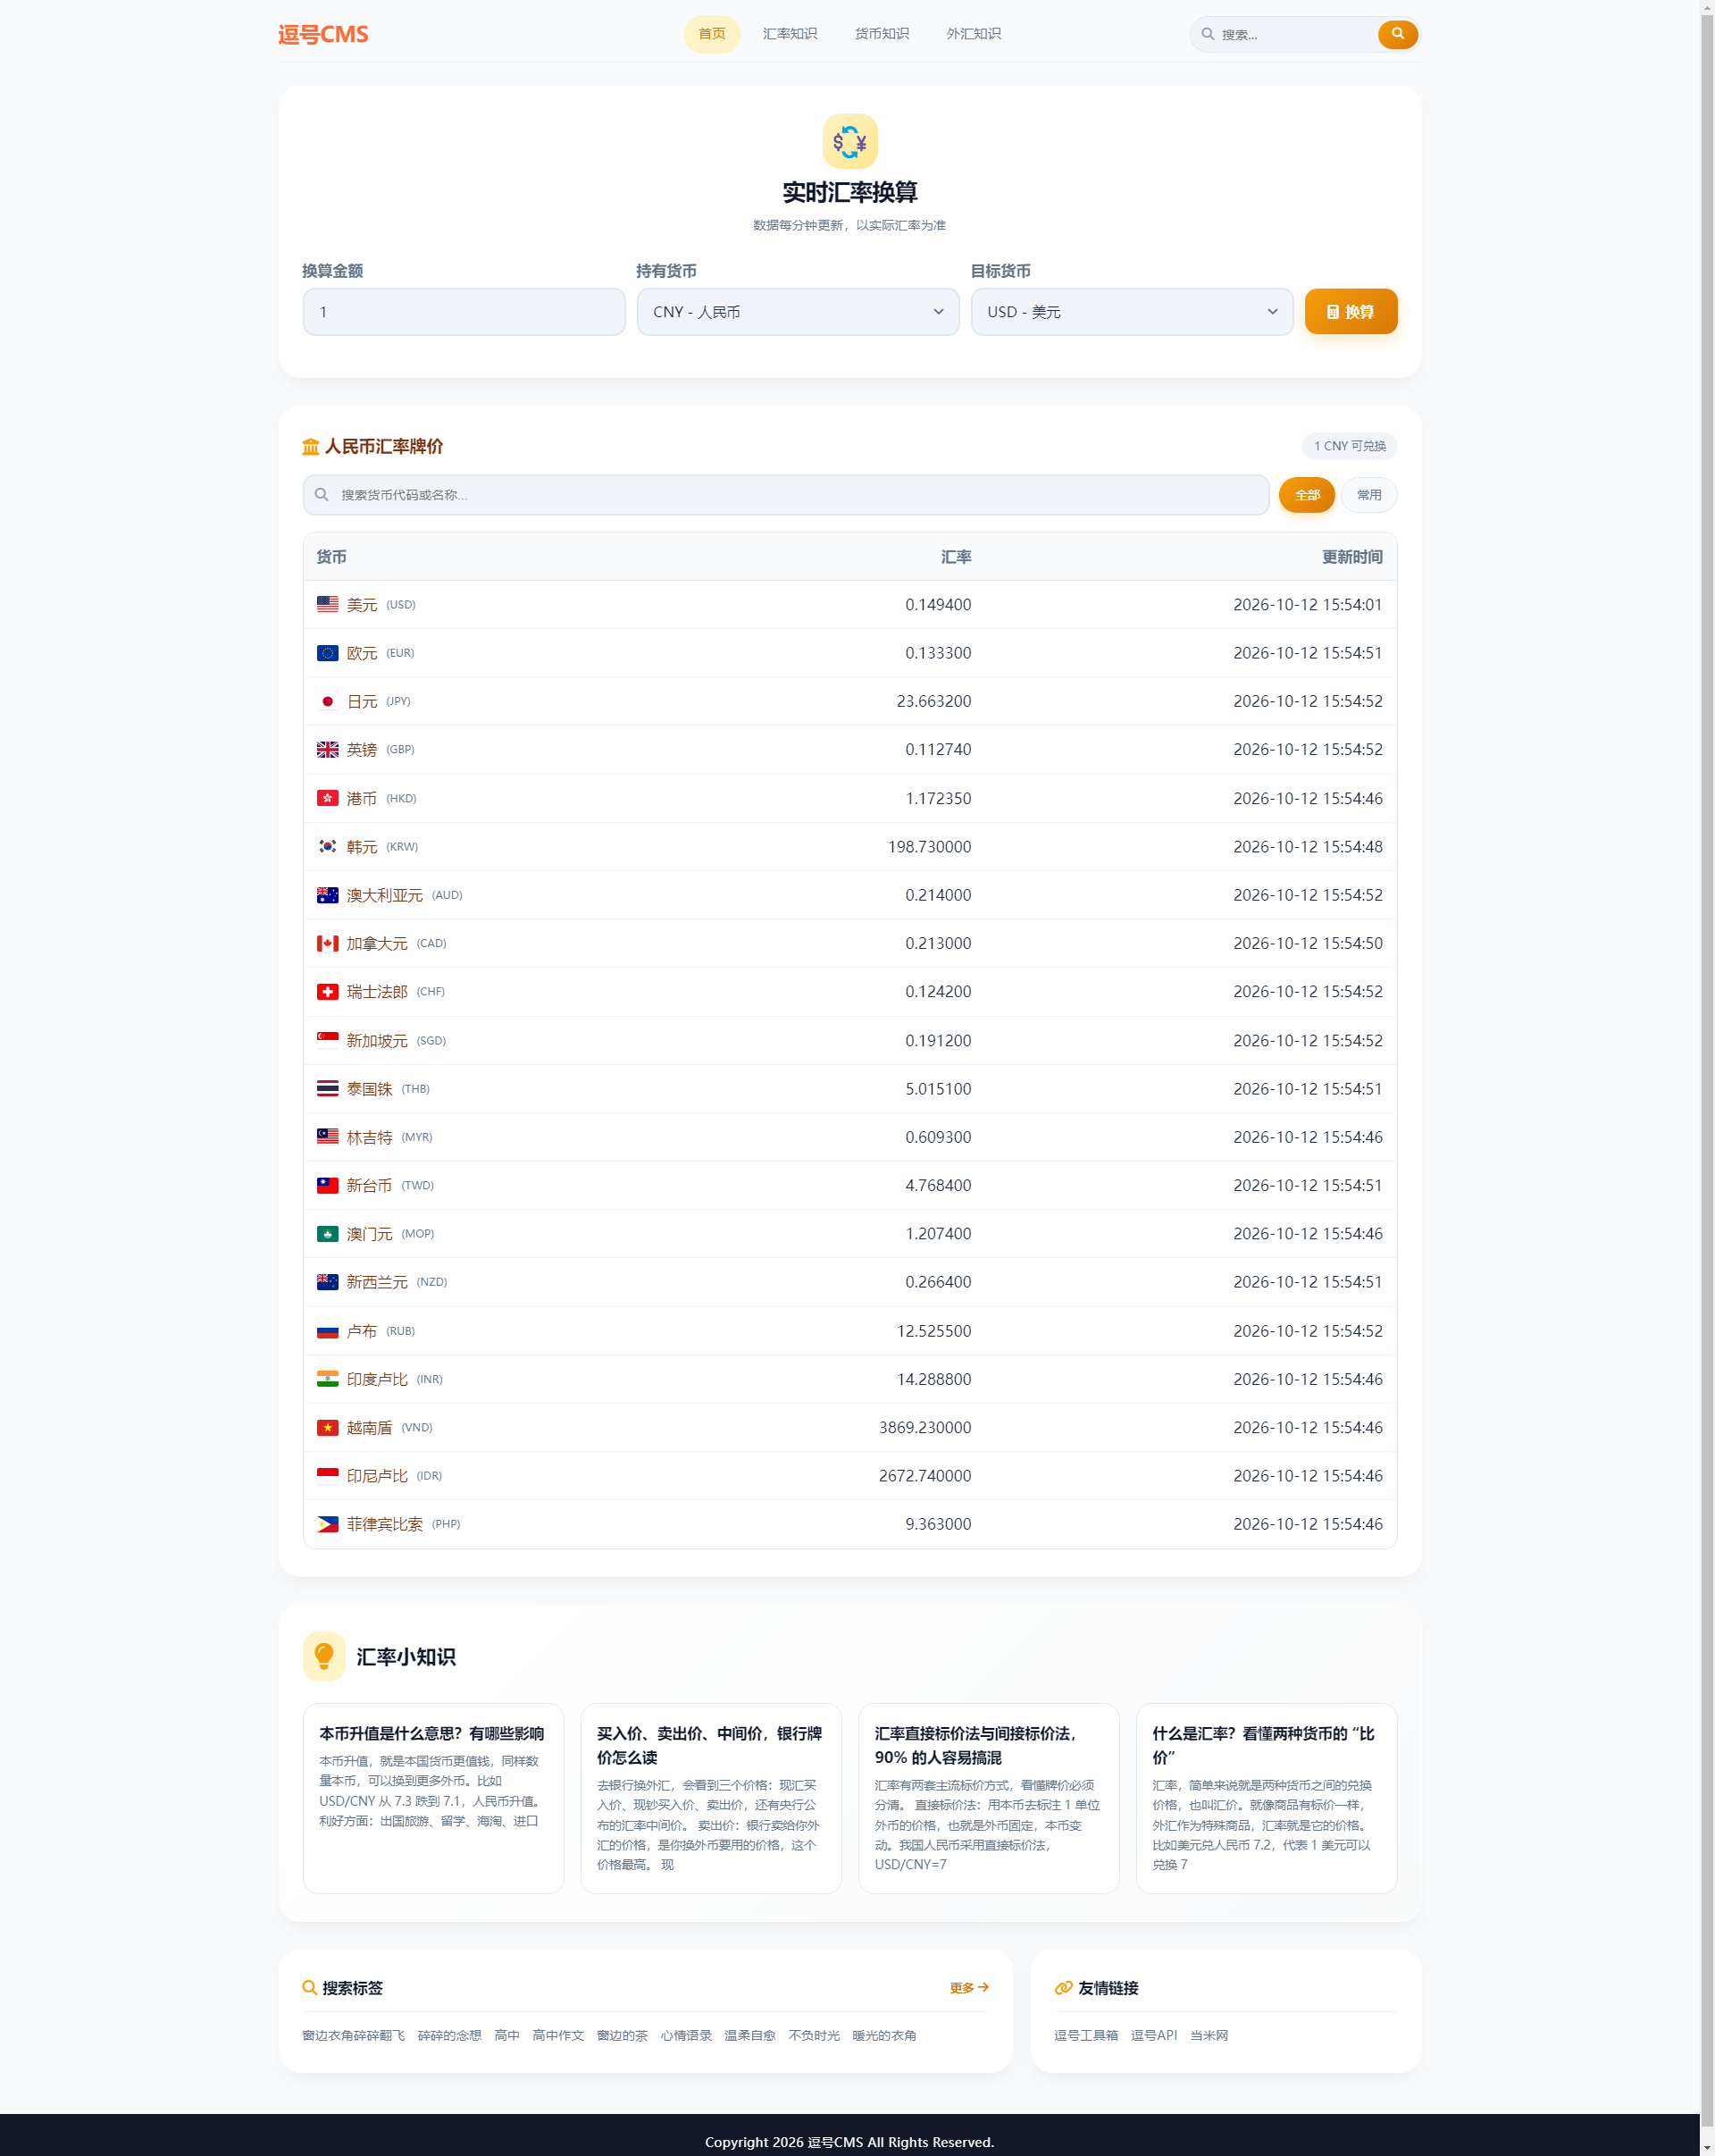Click the 更多 link in 搜索标签
This screenshot has width=1715, height=2156.
click(x=968, y=1988)
